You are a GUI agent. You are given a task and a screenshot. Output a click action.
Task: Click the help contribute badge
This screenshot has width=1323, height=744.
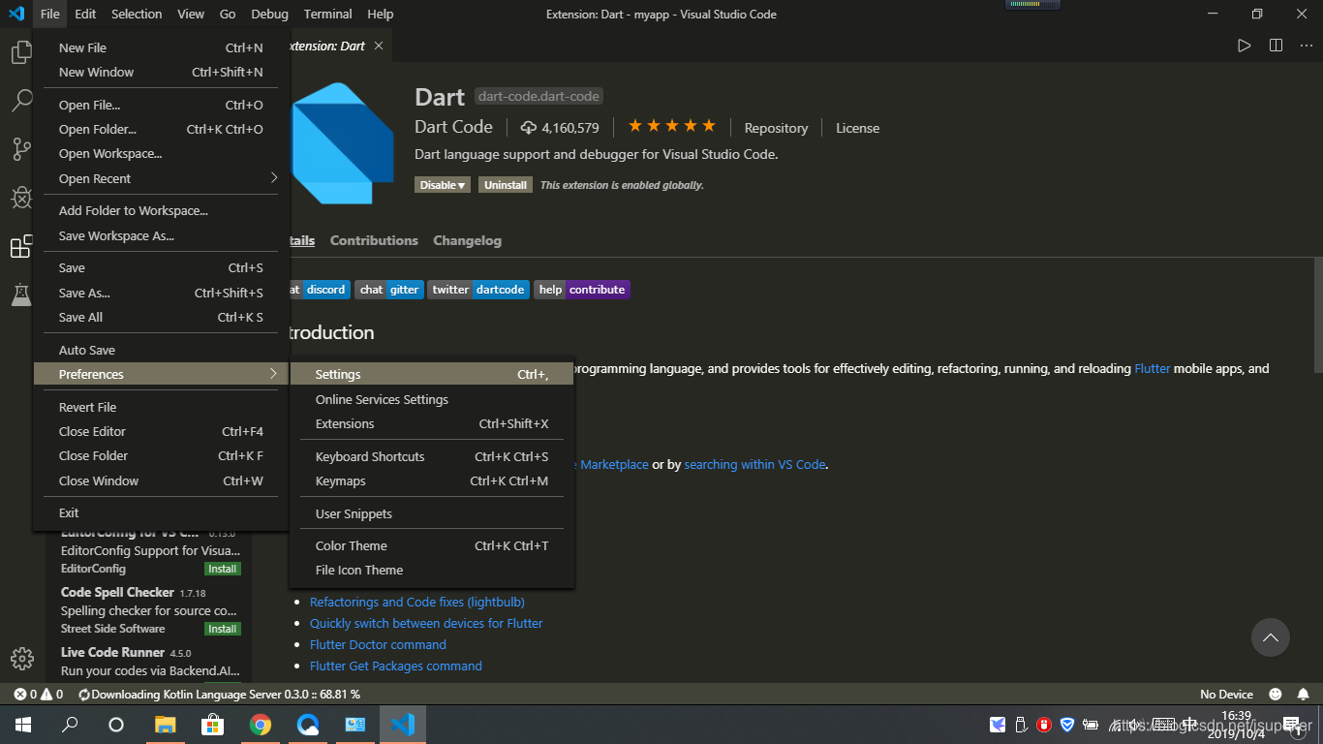point(582,290)
